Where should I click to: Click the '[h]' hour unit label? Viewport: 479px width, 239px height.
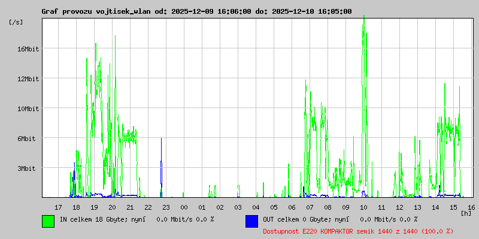pyautogui.click(x=466, y=213)
